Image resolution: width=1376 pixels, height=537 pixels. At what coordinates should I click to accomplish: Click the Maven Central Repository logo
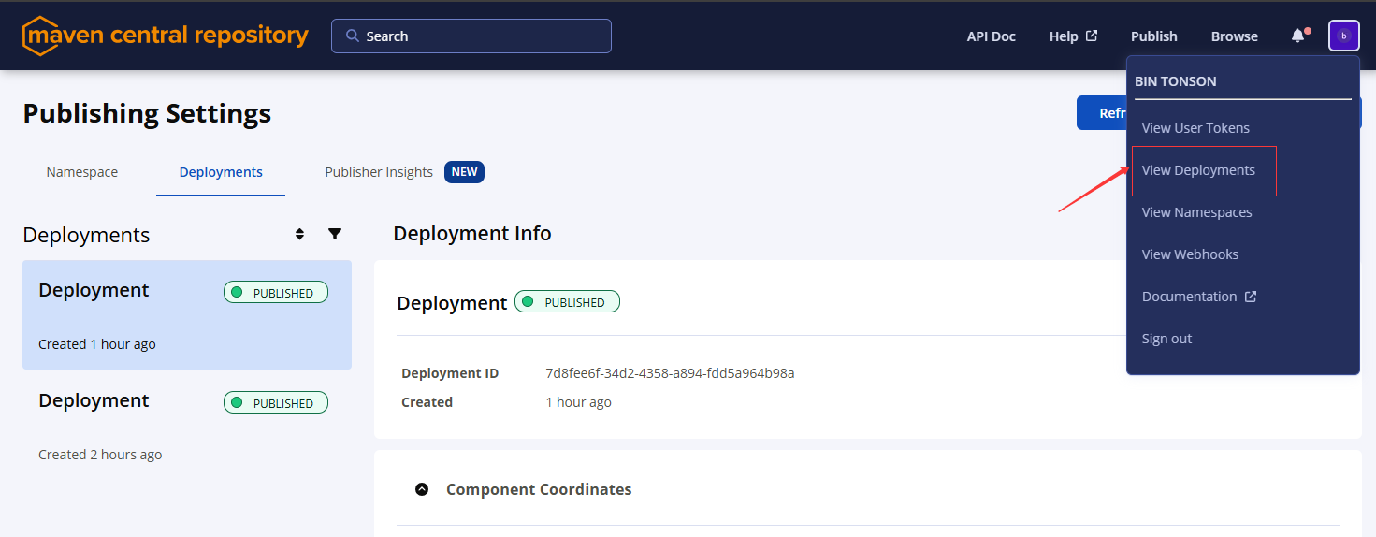point(166,36)
